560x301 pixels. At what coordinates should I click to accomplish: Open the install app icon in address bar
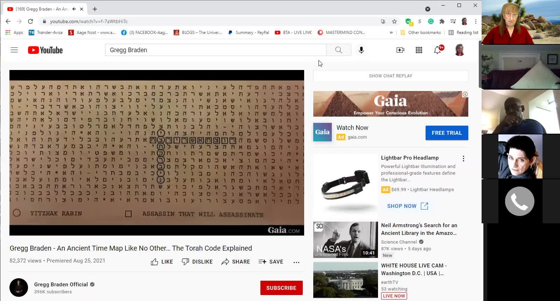(383, 21)
